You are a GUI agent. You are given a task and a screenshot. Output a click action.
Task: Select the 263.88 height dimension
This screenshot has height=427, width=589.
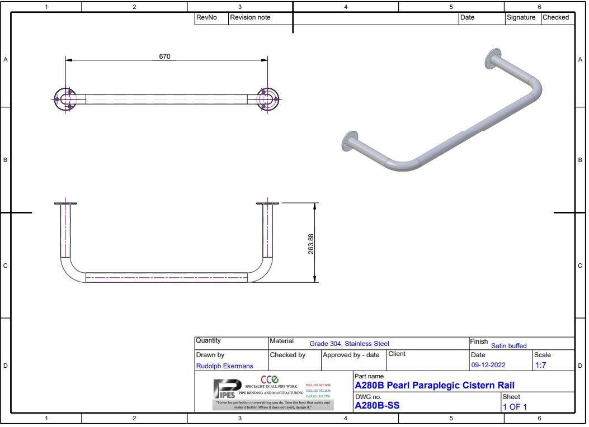pos(311,244)
